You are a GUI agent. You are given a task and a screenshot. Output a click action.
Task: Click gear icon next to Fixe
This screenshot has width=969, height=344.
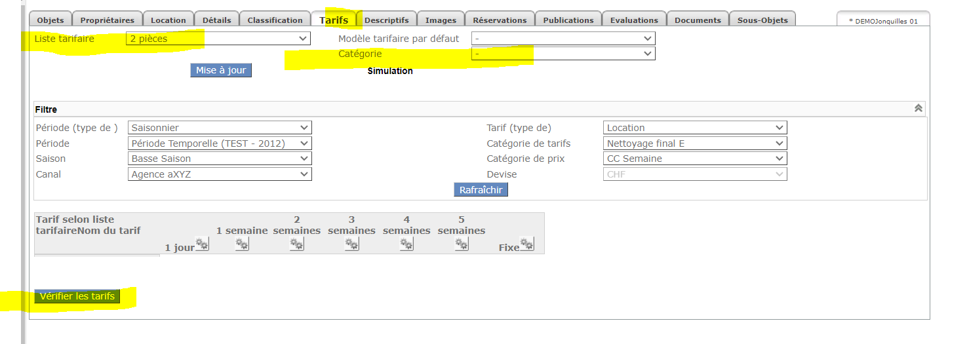click(x=526, y=244)
